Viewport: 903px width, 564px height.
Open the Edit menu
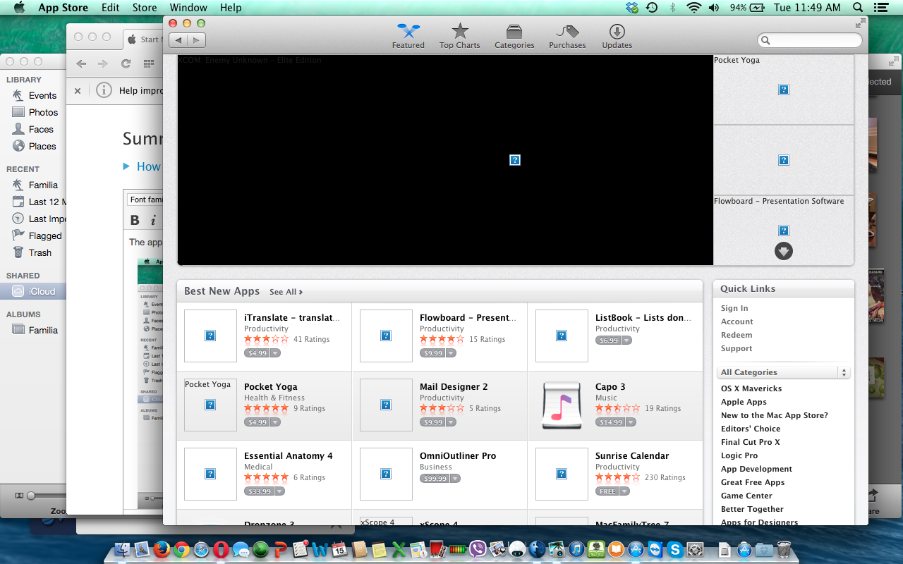[x=110, y=8]
